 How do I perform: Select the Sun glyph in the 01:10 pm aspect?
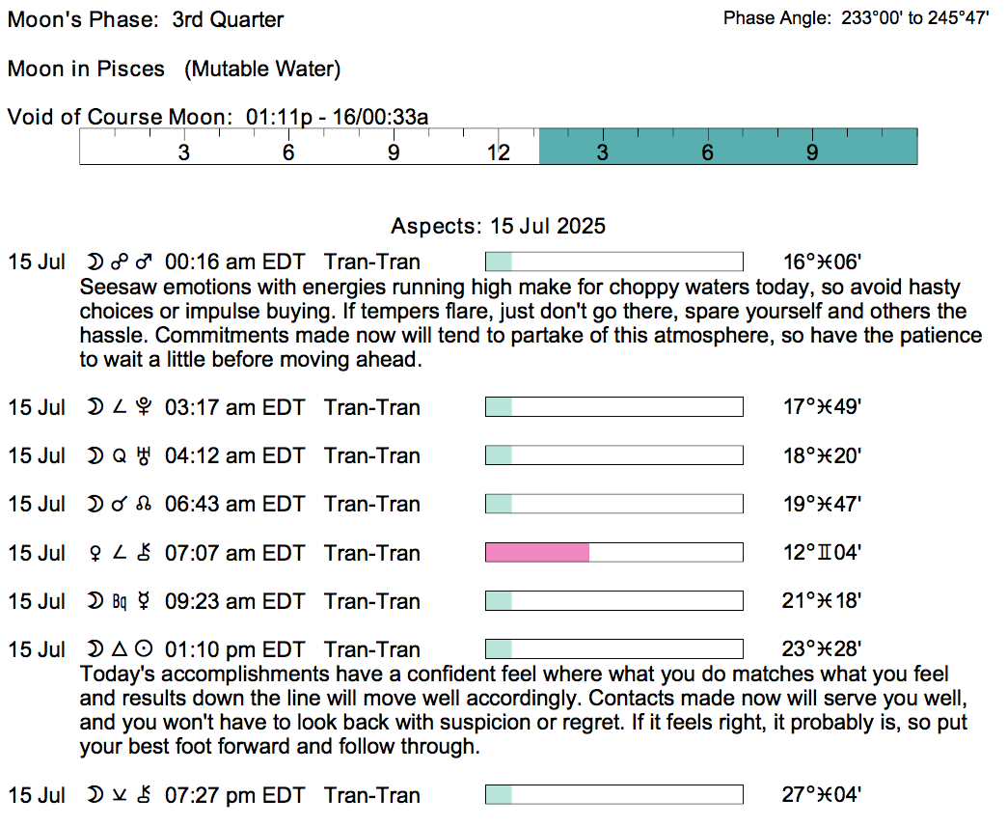[144, 650]
